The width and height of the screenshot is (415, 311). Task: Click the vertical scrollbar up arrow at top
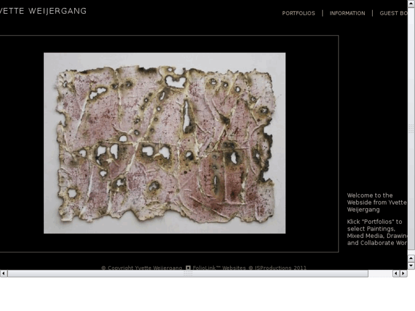pos(411,3)
